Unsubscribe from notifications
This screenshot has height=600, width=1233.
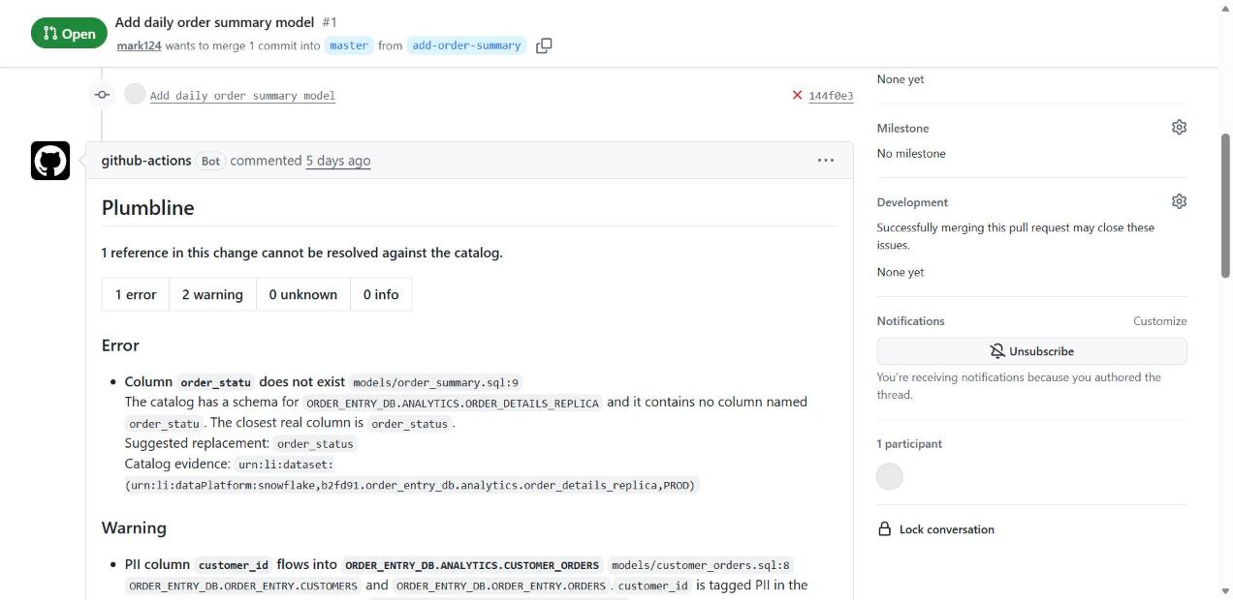click(x=1031, y=351)
